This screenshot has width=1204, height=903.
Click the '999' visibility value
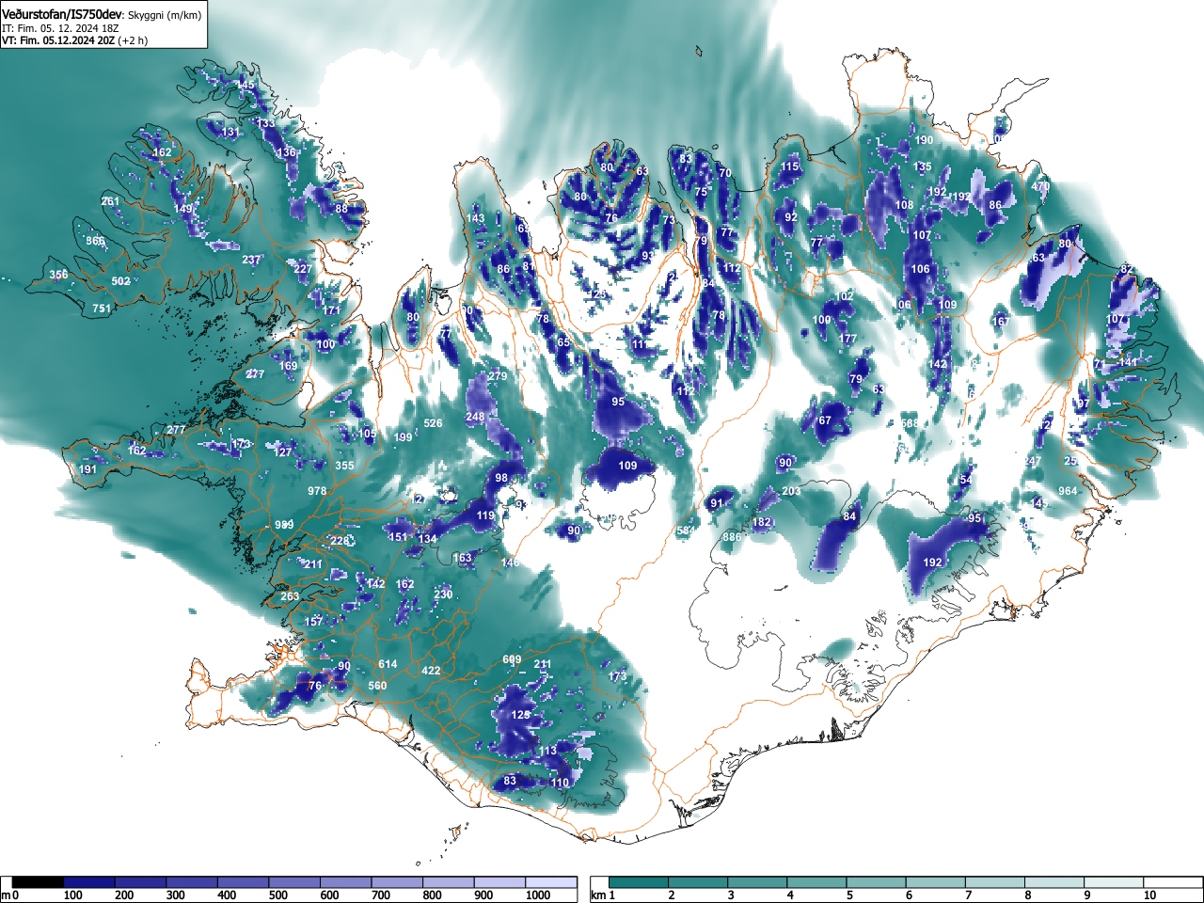tap(284, 525)
